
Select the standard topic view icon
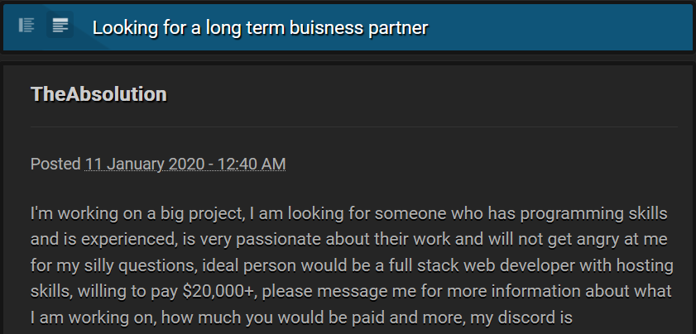pos(60,26)
